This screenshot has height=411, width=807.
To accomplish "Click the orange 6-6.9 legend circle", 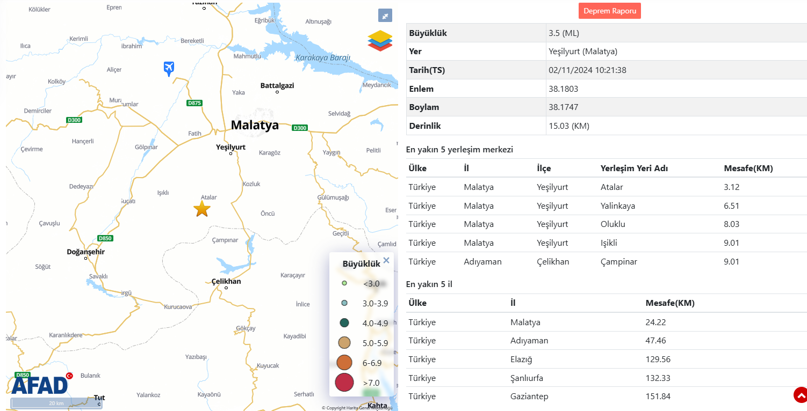I will point(344,363).
